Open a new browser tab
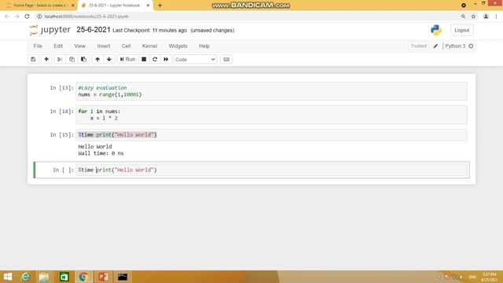The width and height of the screenshot is (503, 283). click(x=160, y=6)
